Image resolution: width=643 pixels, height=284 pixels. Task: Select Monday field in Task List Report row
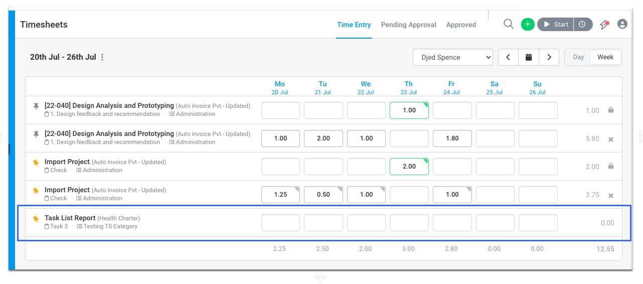pyautogui.click(x=280, y=223)
